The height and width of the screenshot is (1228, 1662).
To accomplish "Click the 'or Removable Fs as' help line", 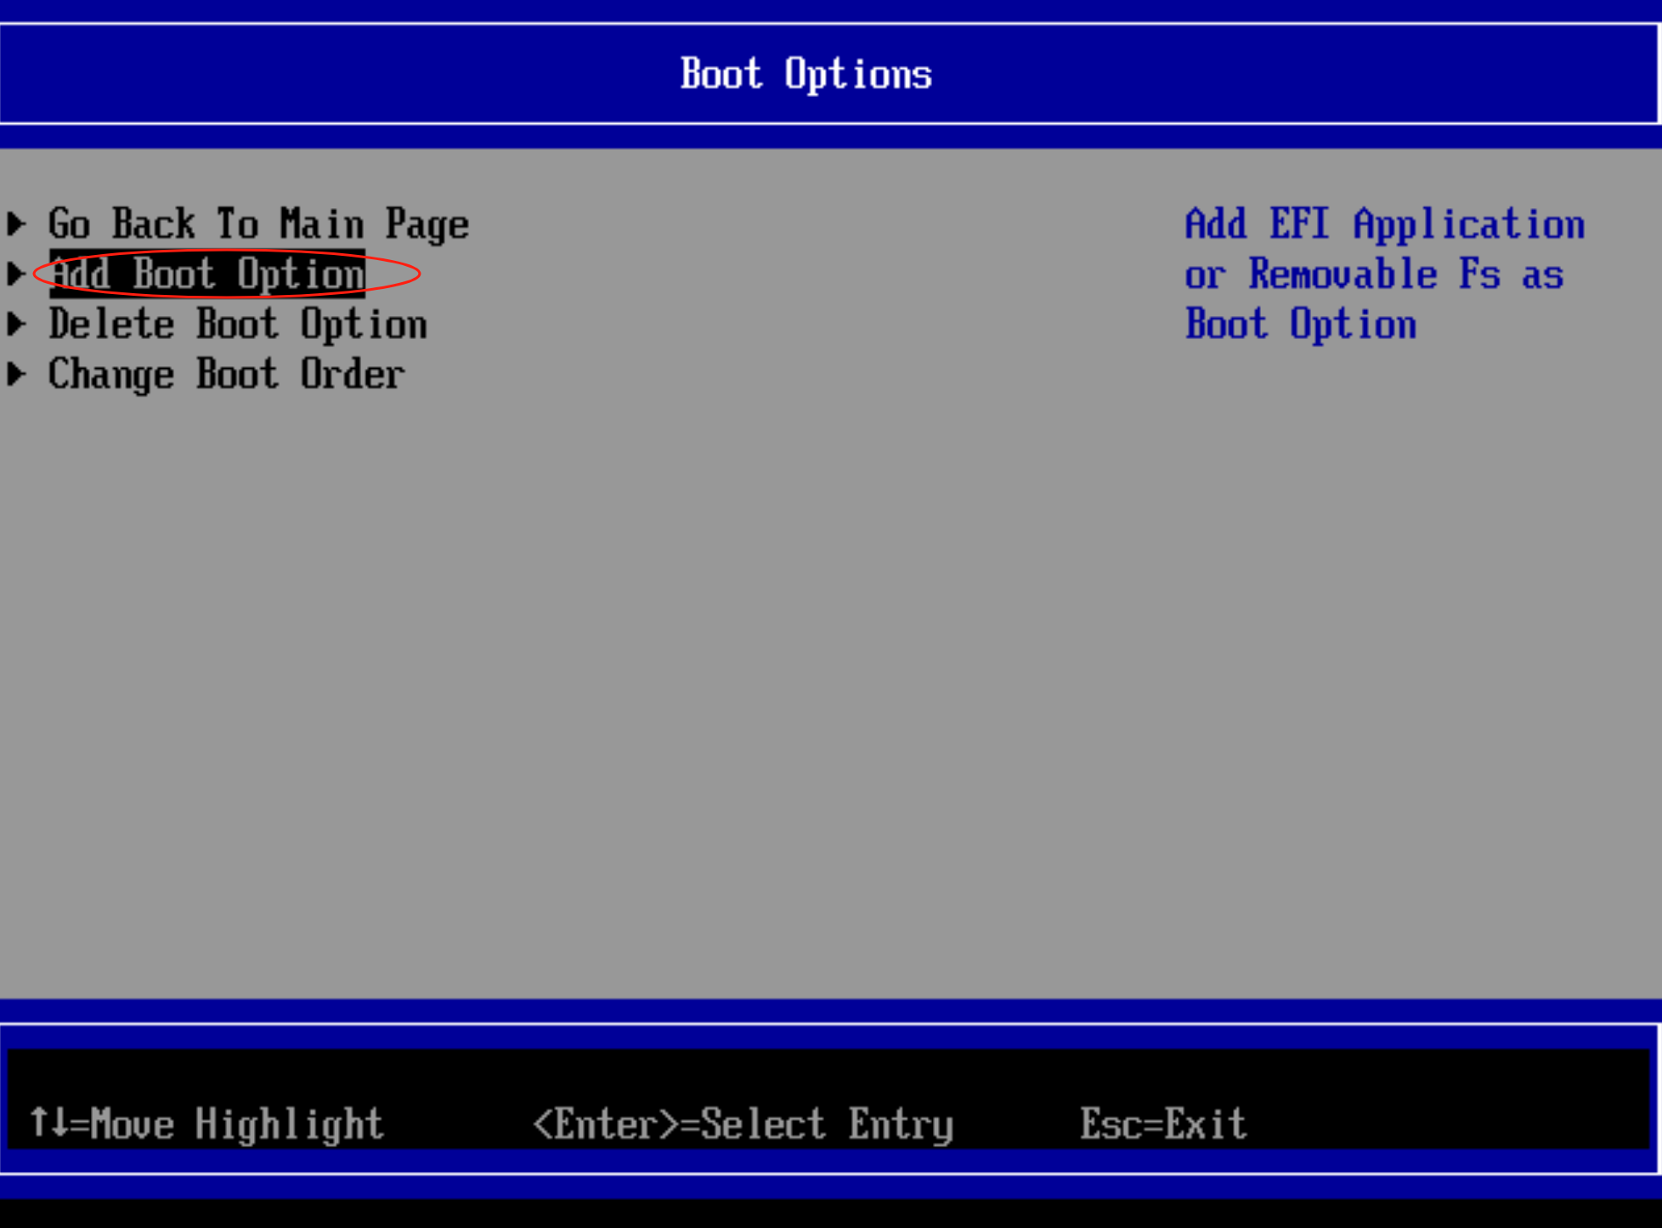I will 1374,274.
